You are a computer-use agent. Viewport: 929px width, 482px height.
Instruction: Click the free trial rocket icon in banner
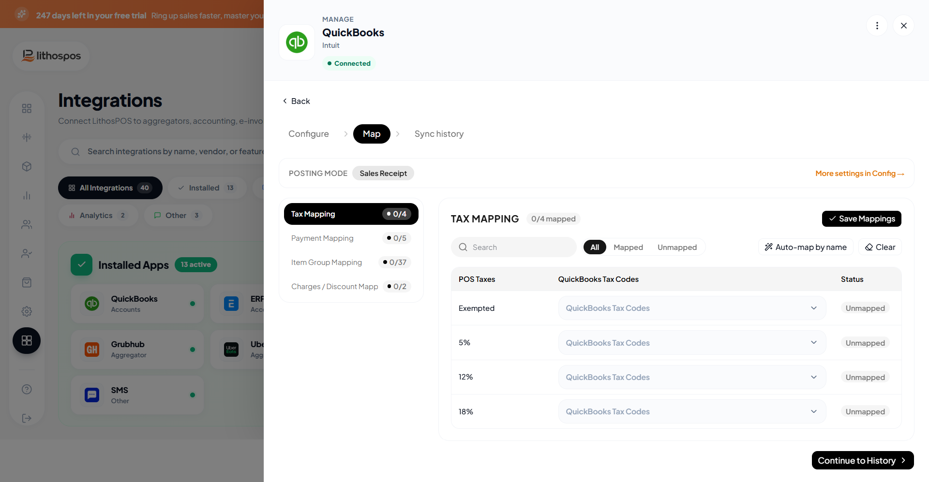[x=21, y=15]
